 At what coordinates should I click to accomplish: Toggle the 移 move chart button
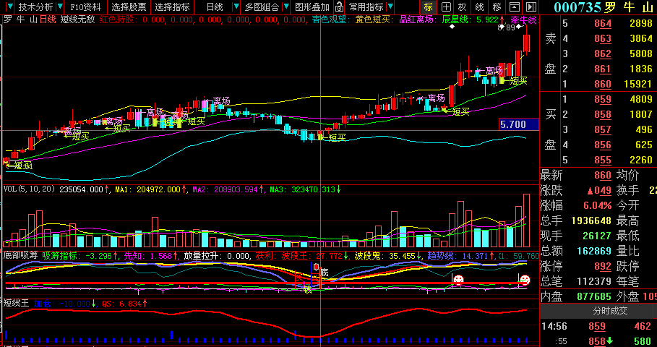(x=497, y=7)
